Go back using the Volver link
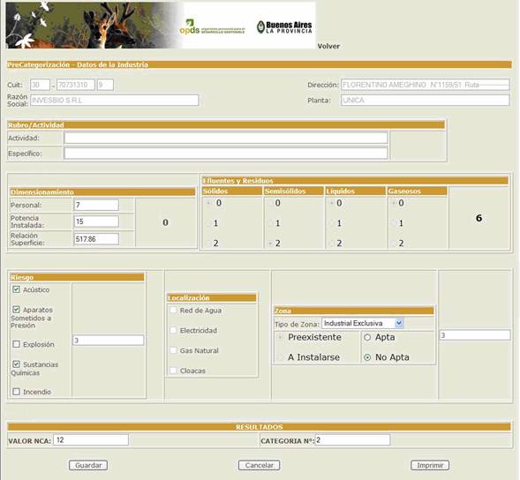This screenshot has height=480, width=520. pos(328,46)
